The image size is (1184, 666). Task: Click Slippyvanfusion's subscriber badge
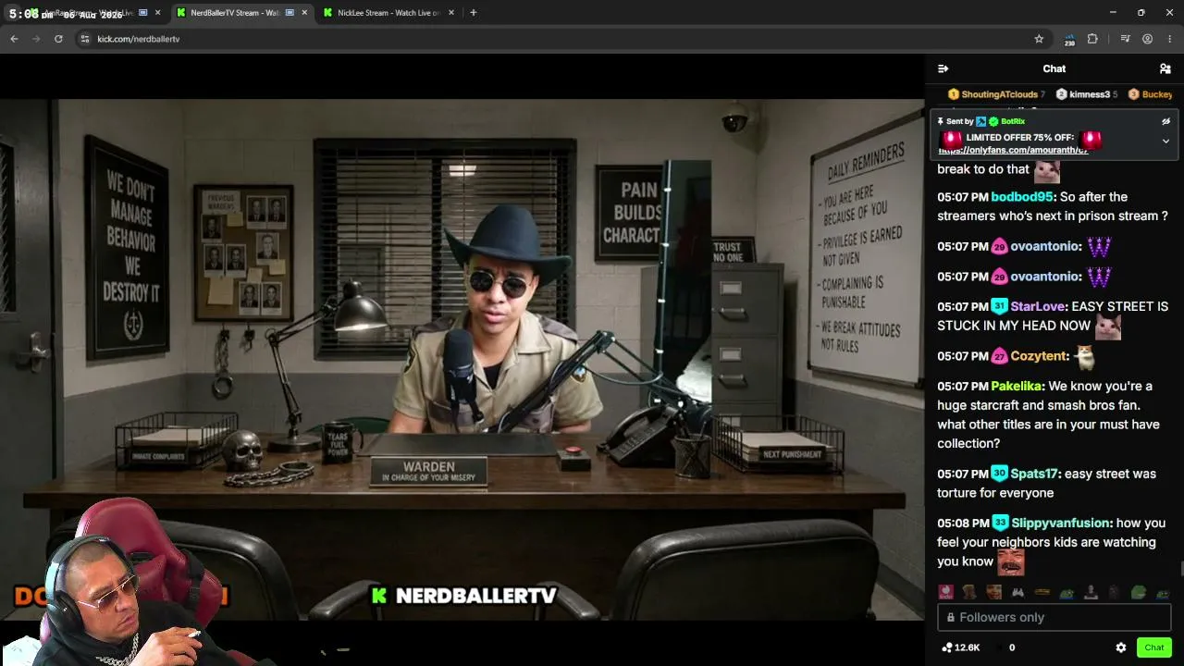pyautogui.click(x=999, y=523)
